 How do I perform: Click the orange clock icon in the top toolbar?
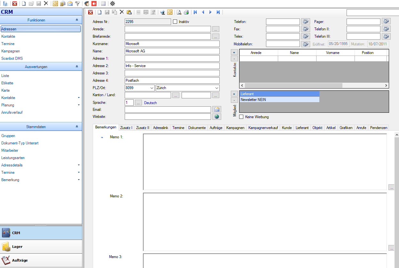pyautogui.click(x=55, y=4)
